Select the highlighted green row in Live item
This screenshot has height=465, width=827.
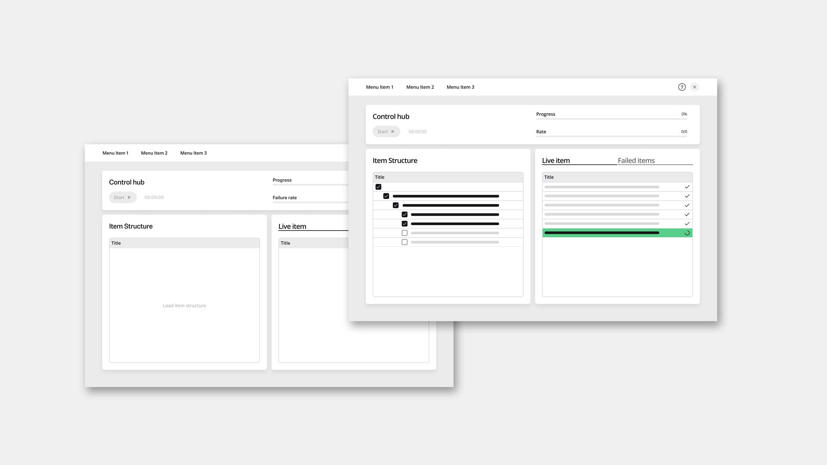point(612,233)
